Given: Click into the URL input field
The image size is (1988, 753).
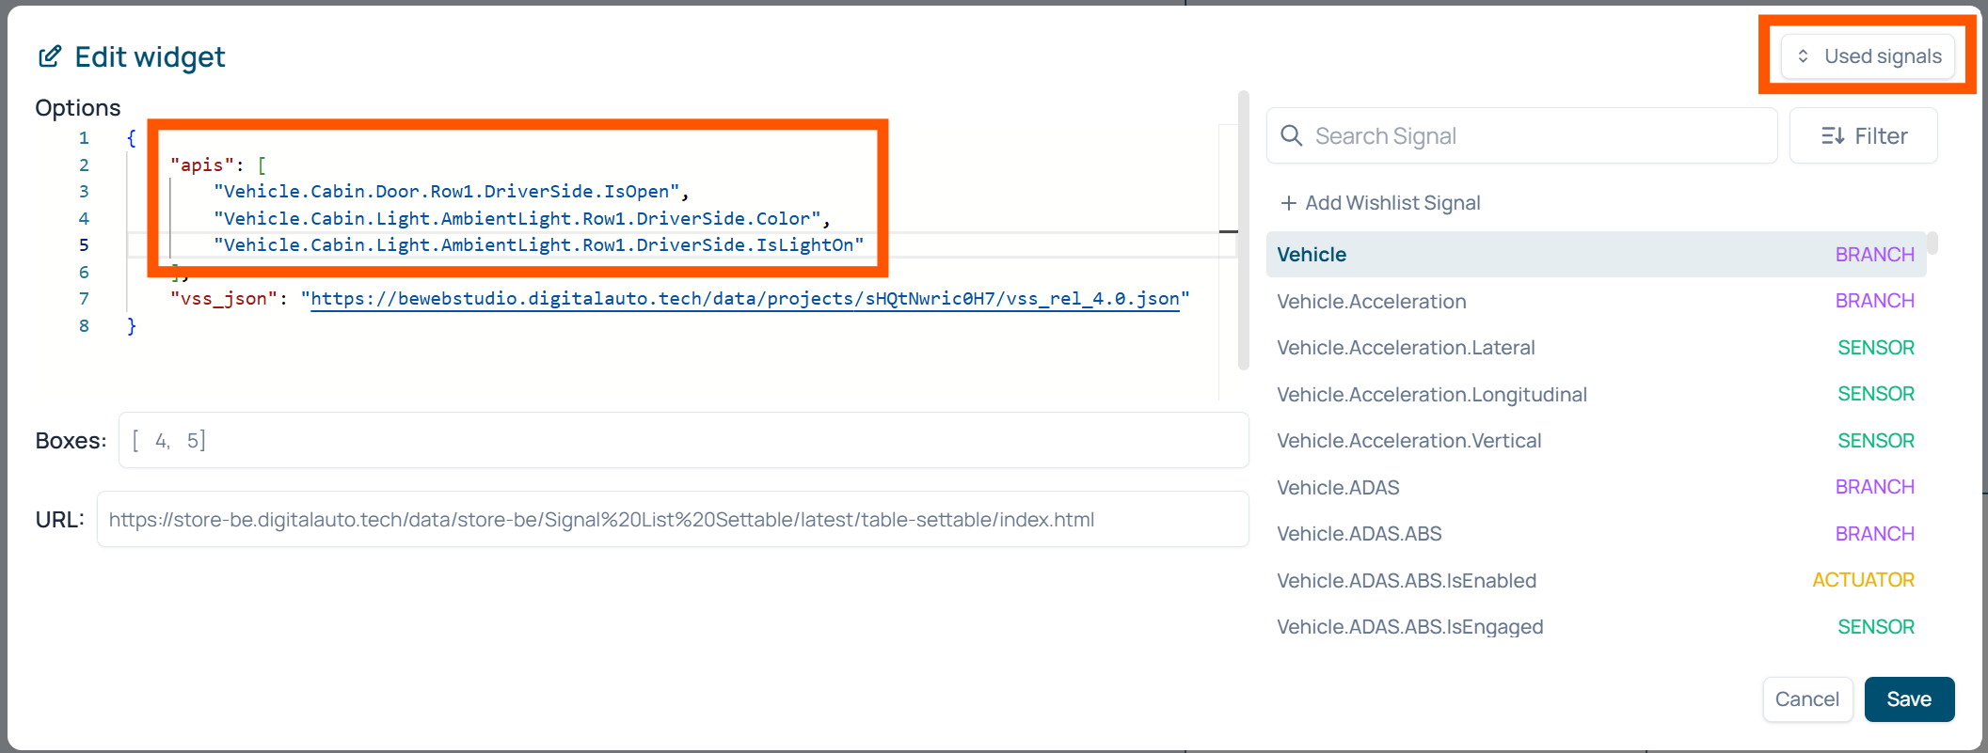Looking at the screenshot, I should [672, 520].
